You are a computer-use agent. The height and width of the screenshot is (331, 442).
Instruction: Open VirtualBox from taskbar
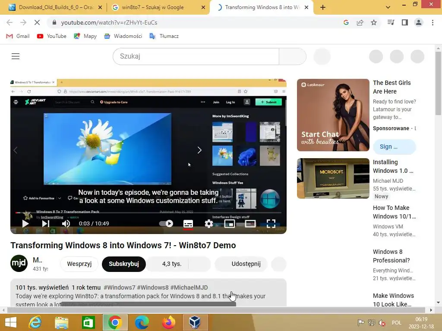(195, 322)
